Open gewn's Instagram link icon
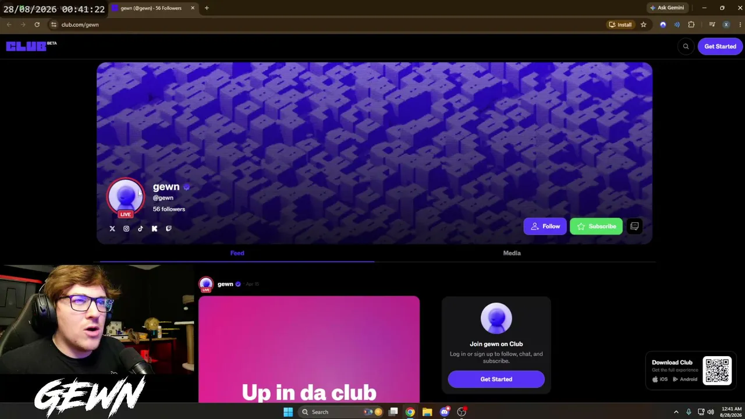 126,229
